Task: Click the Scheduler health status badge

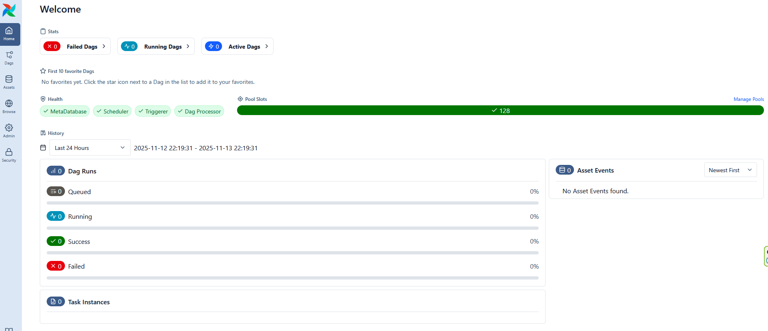Action: click(112, 111)
